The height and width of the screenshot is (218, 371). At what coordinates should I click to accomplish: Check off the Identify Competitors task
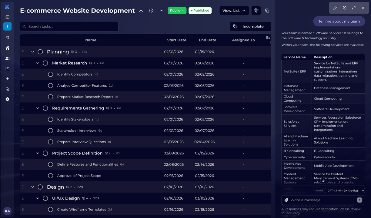(51, 74)
